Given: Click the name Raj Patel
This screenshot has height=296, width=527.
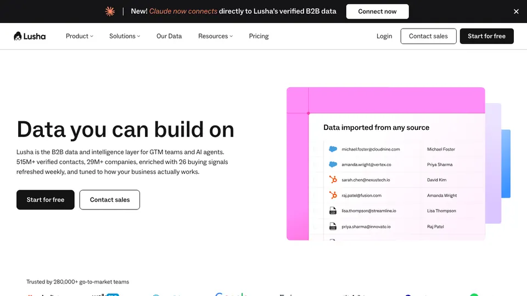Looking at the screenshot, I should 435,226.
